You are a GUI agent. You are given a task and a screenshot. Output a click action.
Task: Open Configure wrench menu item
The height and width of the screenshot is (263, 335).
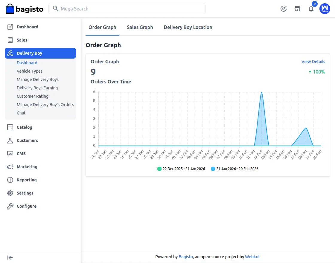pos(26,206)
